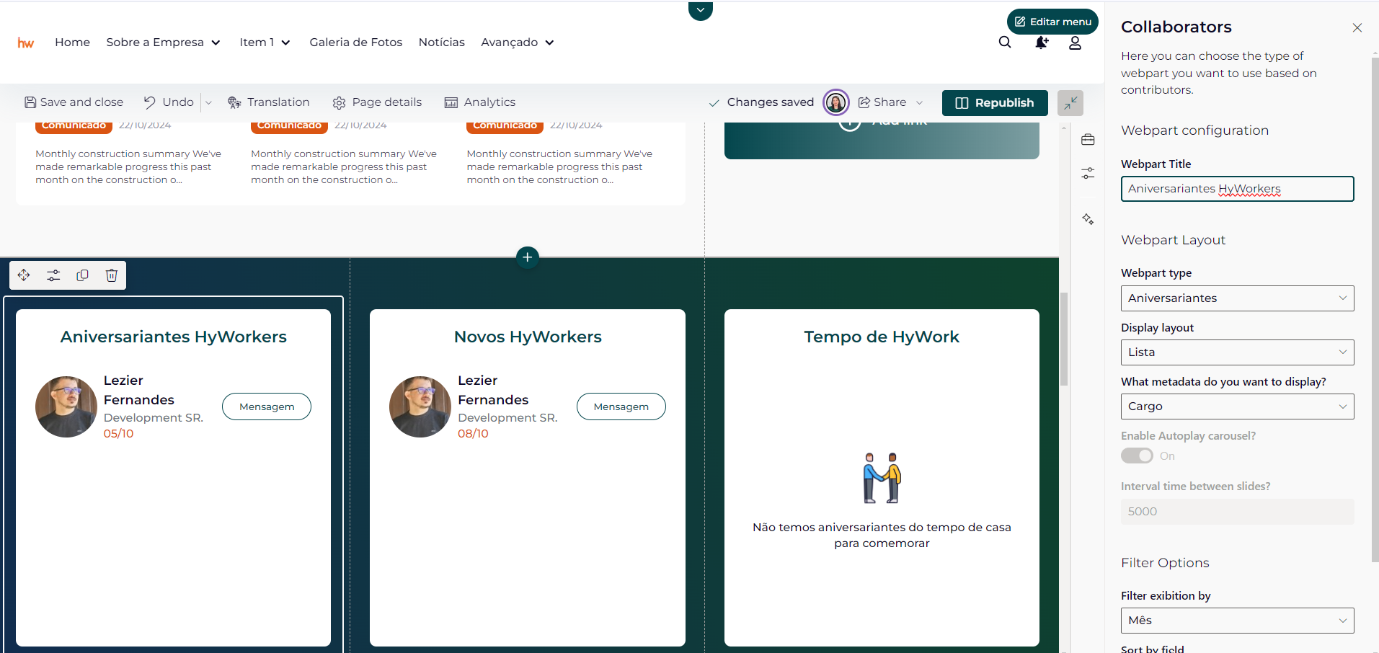1379x653 pixels.
Task: Click the move webpart icon
Action: (24, 275)
